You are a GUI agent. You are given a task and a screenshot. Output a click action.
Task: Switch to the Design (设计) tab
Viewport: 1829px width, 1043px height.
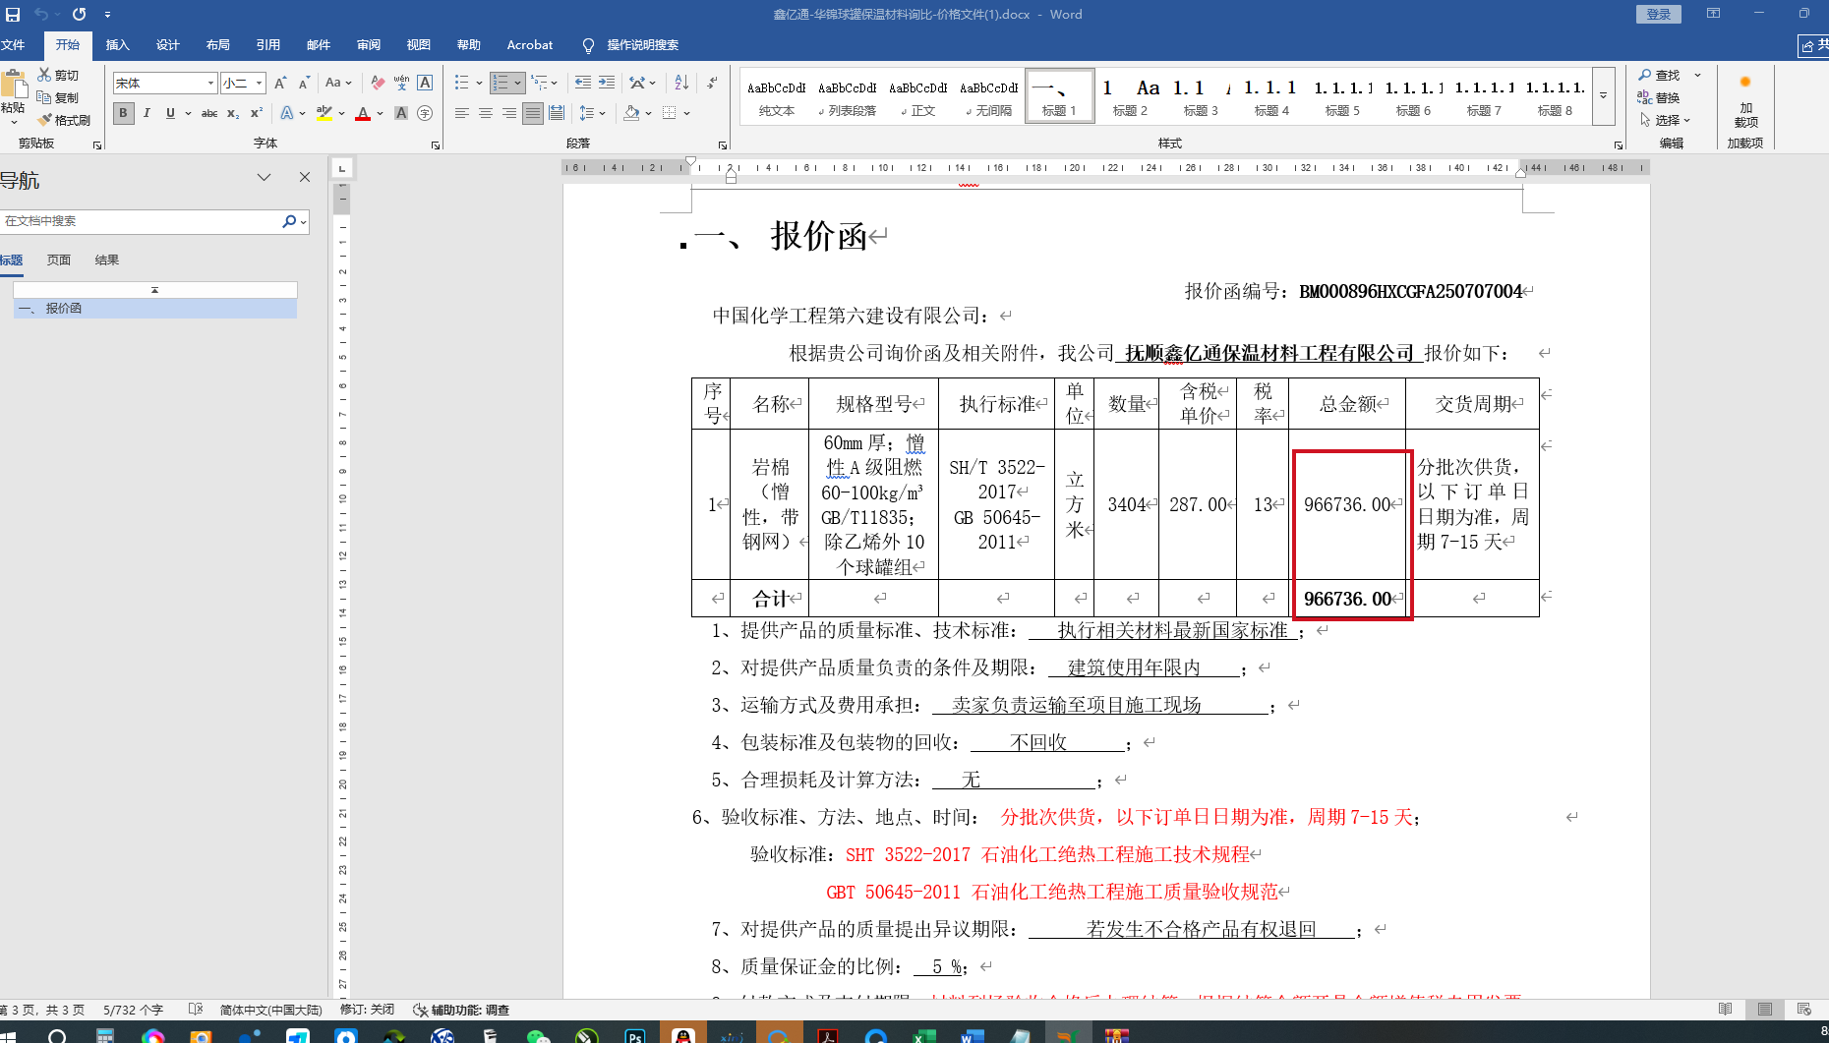168,45
